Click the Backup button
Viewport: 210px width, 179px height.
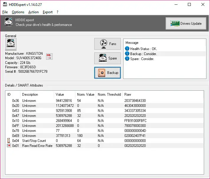108,73
